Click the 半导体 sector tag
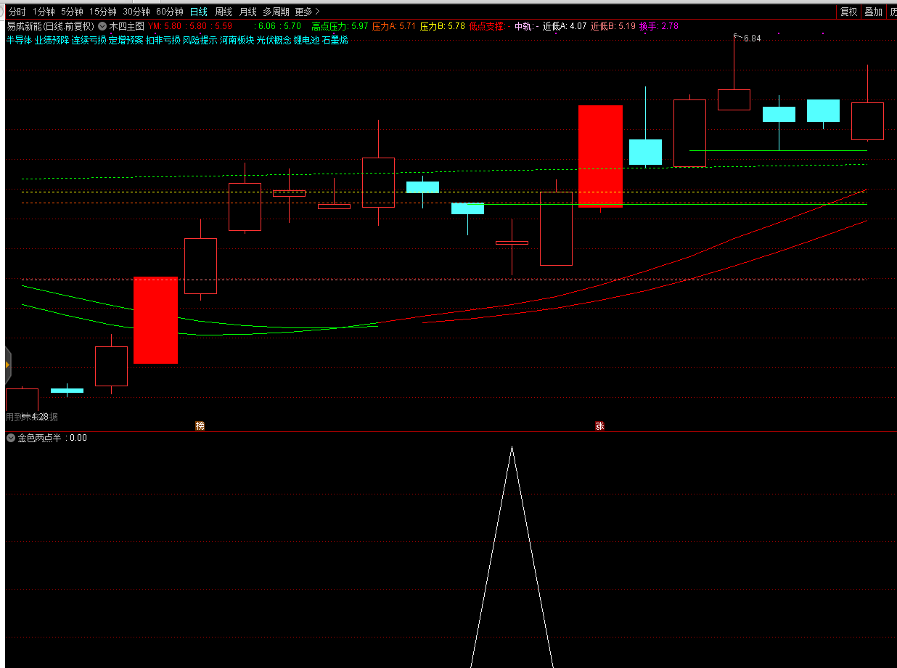 [20, 40]
